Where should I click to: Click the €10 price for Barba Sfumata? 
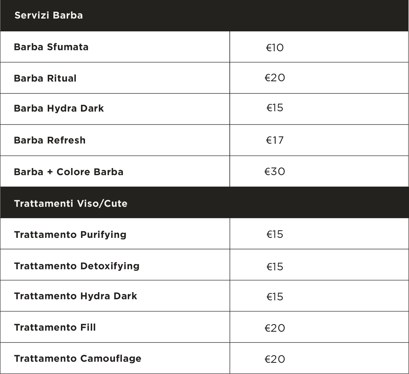tap(275, 48)
